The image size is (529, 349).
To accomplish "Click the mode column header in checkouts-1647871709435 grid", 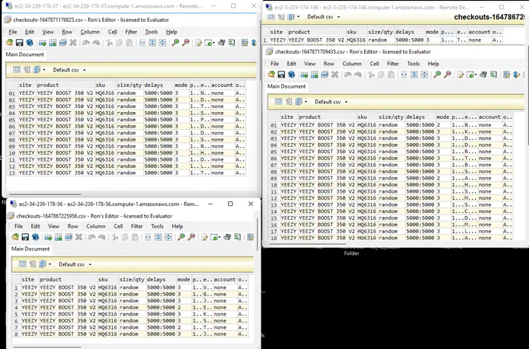I will coord(443,117).
